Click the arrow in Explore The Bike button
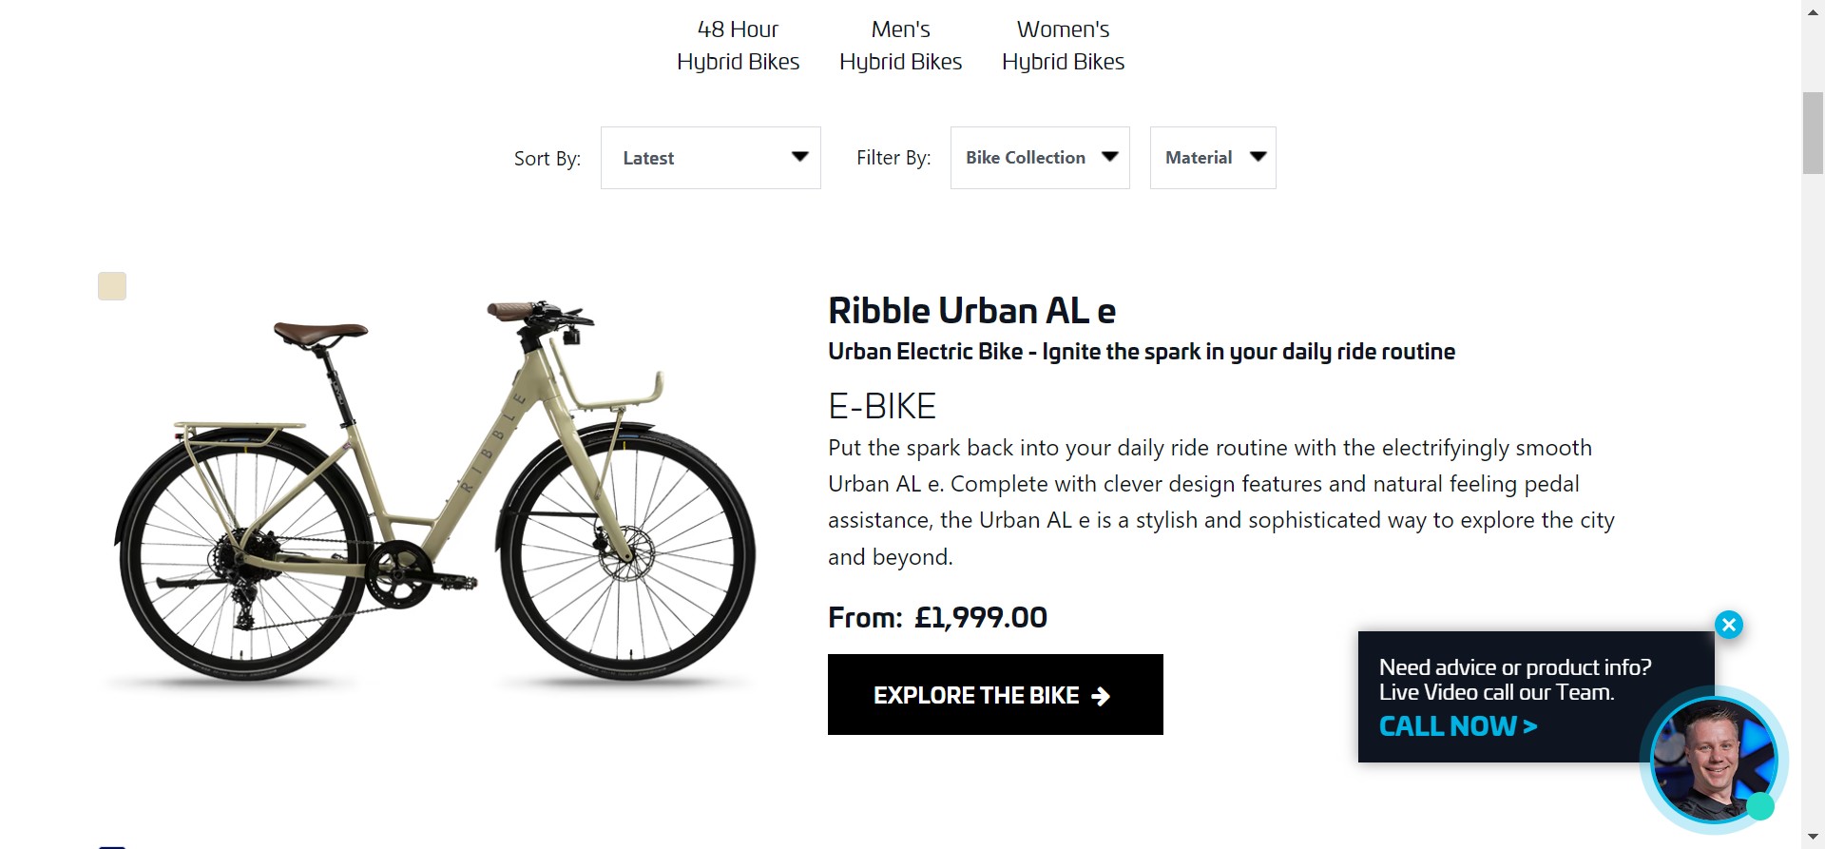The height and width of the screenshot is (849, 1825). coord(1101,696)
